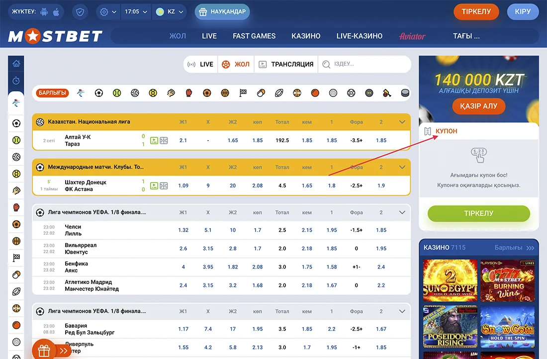Filter by cricket in the top sports row
This screenshot has width=547, height=359.
click(x=387, y=93)
